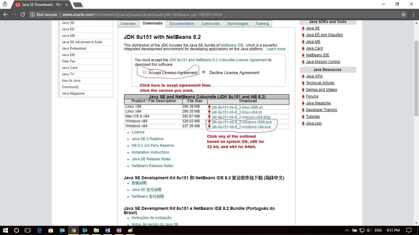419x235 pixels.
Task: Select Decline License Agreement radio button
Action: tap(204, 72)
